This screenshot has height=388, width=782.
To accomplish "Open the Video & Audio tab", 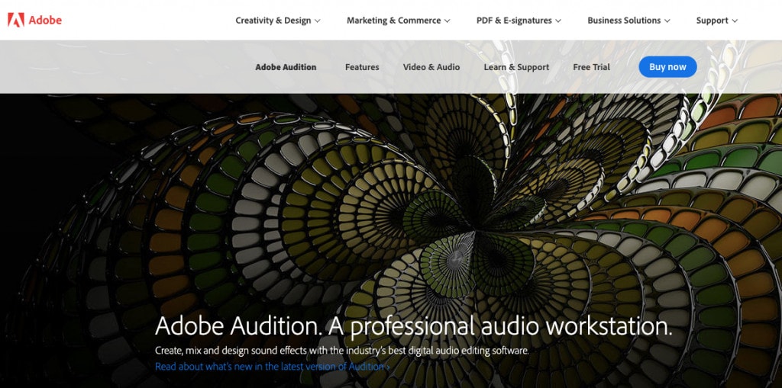I will 431,67.
